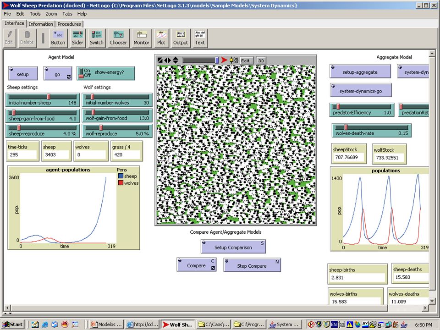Switch to the Interface tab

15,23
